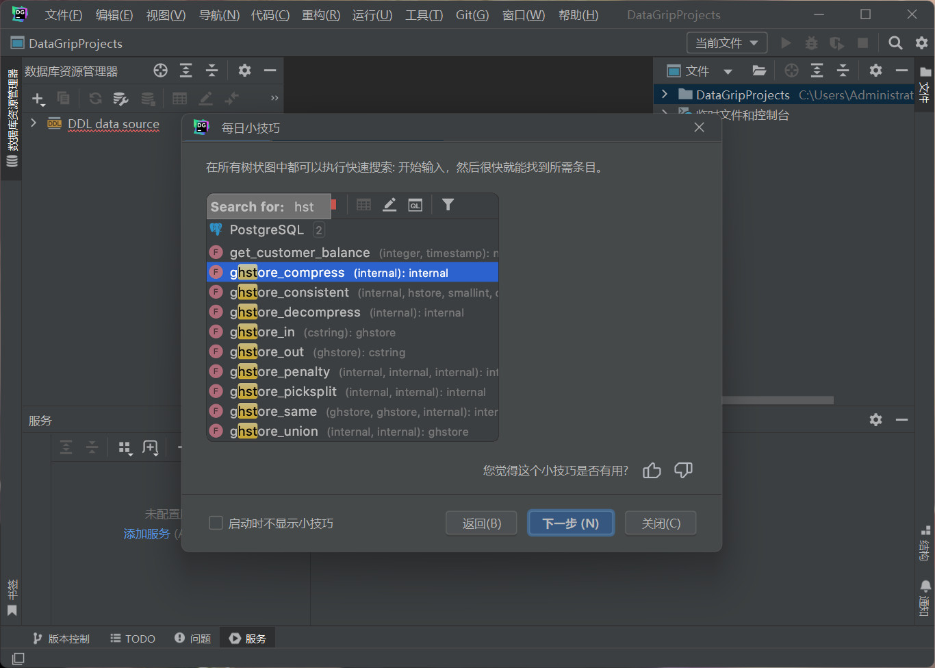Expand the DDL data source tree node
The height and width of the screenshot is (668, 935).
[34, 123]
